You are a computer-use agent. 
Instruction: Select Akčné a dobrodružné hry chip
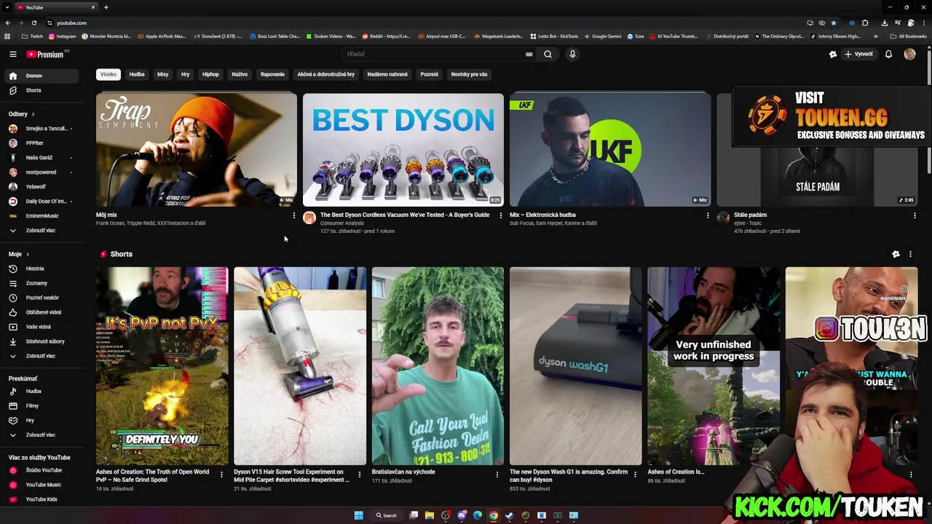(325, 74)
